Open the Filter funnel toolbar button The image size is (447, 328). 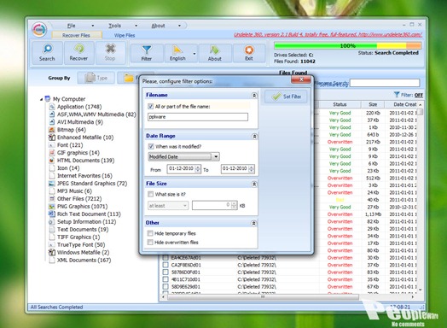pyautogui.click(x=147, y=53)
